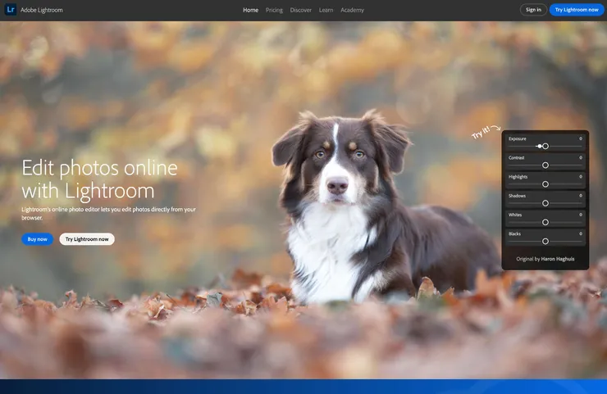Click the Blacks label text
The height and width of the screenshot is (394, 607).
[514, 233]
